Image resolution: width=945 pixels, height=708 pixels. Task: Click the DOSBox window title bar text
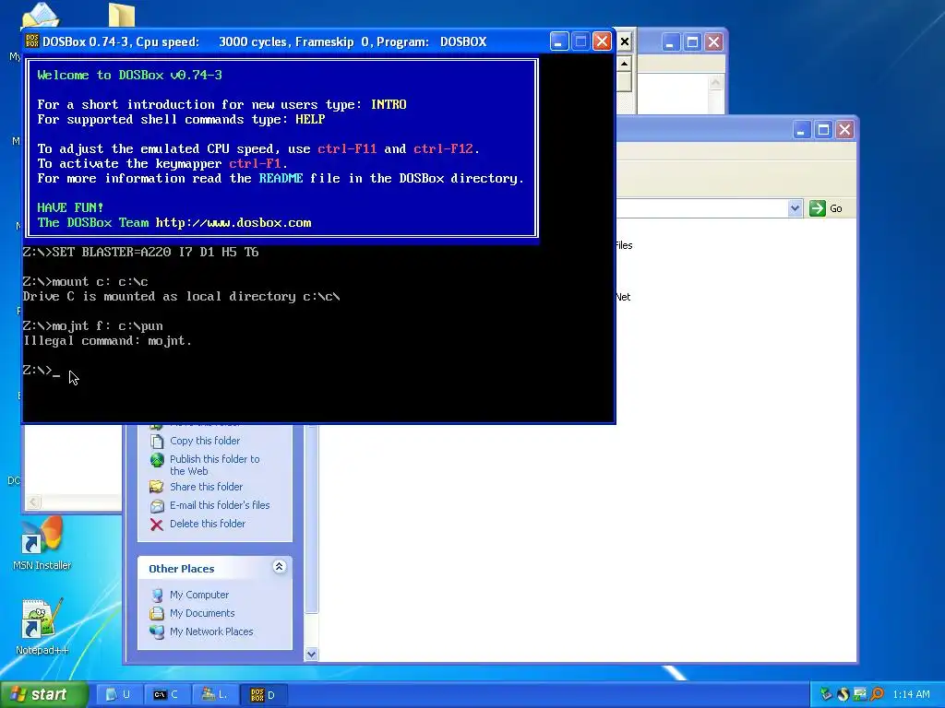coord(265,41)
